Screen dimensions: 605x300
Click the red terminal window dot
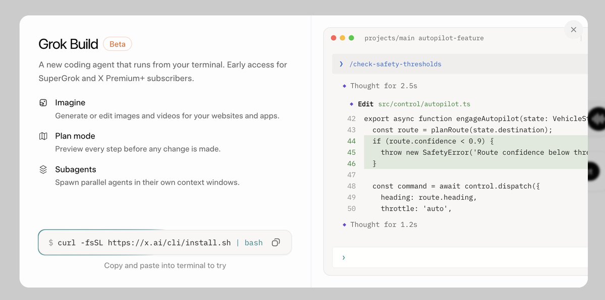(x=334, y=38)
